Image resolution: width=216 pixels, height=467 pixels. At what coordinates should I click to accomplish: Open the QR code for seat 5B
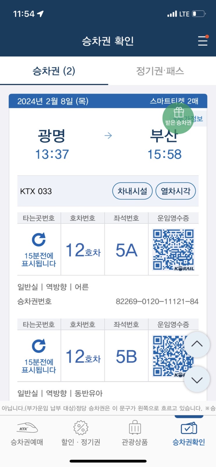coord(169,356)
